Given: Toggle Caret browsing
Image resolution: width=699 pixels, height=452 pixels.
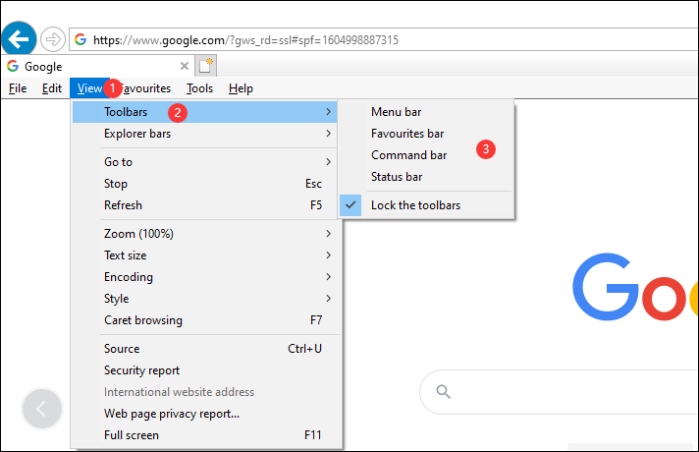Looking at the screenshot, I should click(x=204, y=320).
